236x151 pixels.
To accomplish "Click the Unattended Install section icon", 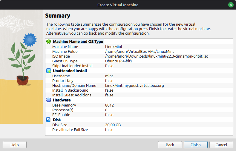I will coord(48,71).
